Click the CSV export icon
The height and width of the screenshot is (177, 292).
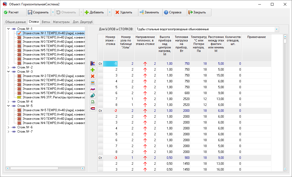click(x=93, y=102)
